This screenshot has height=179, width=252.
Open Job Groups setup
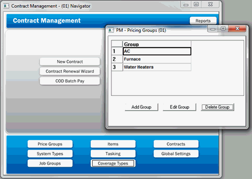[x=50, y=163]
